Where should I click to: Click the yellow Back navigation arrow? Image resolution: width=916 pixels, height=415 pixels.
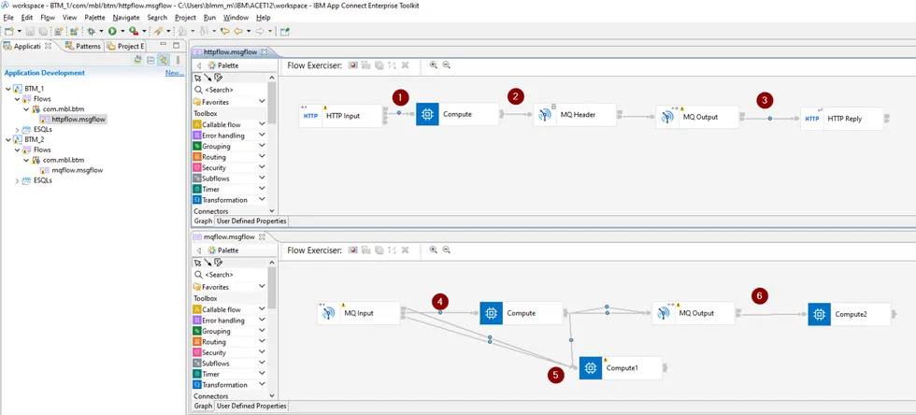click(238, 32)
